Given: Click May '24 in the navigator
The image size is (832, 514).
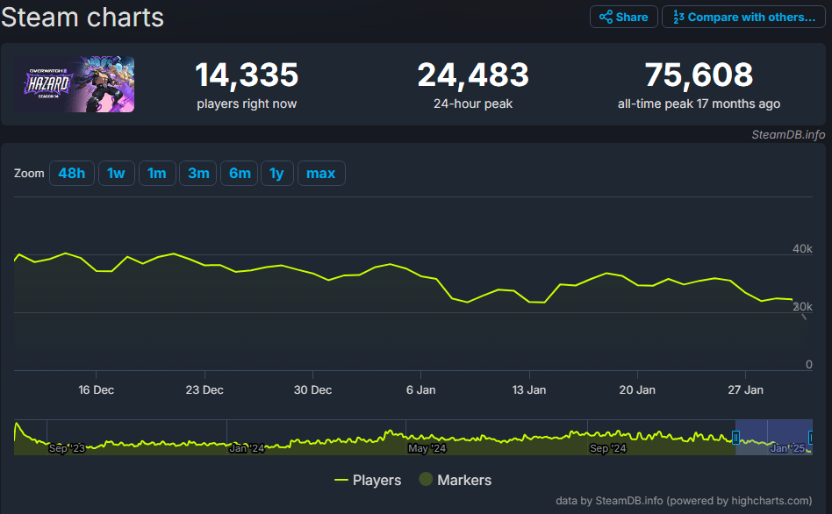Looking at the screenshot, I should point(427,448).
